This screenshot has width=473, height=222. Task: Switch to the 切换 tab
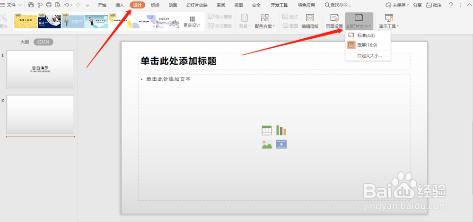tap(155, 5)
